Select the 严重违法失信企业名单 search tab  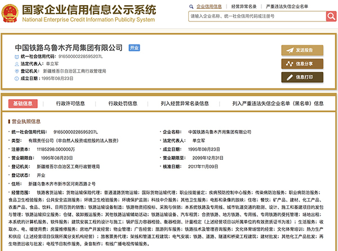click(287, 7)
